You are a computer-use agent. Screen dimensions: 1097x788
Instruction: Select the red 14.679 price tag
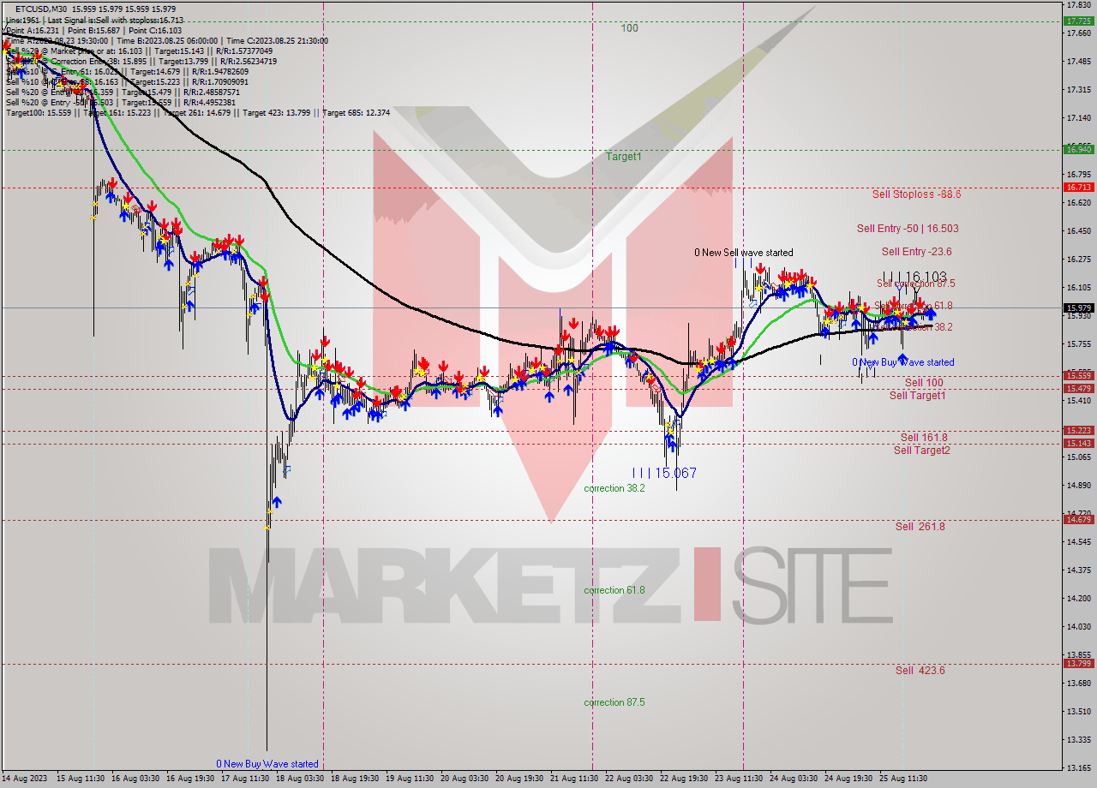click(1077, 520)
